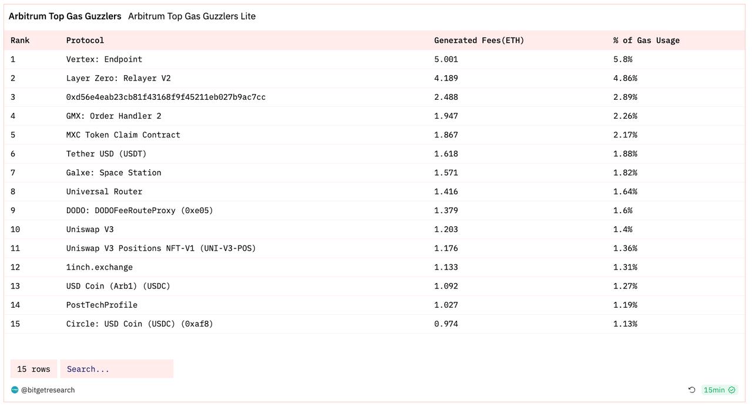Click the 1.13% gas usage value

pos(625,324)
